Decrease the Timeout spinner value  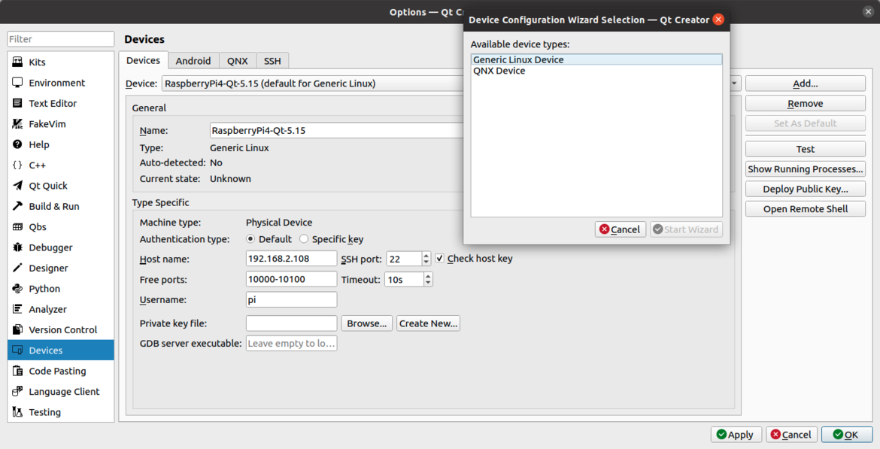coord(428,283)
